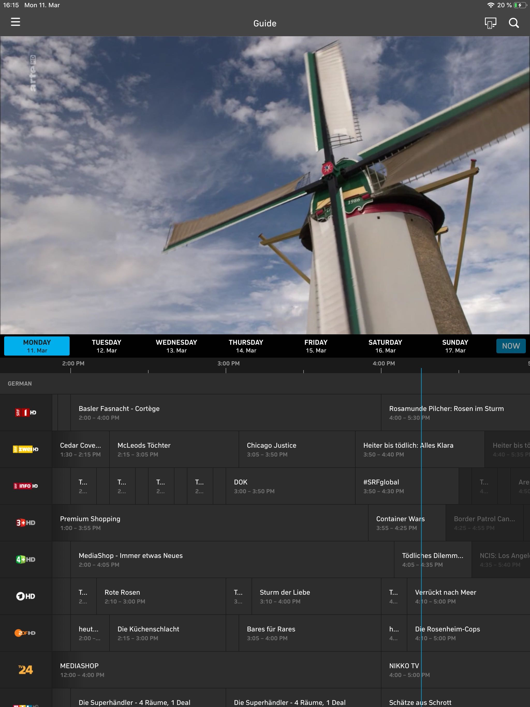Switch to Thursday 14. Mar tab
Viewport: 530px width, 707px height.
[x=246, y=346]
